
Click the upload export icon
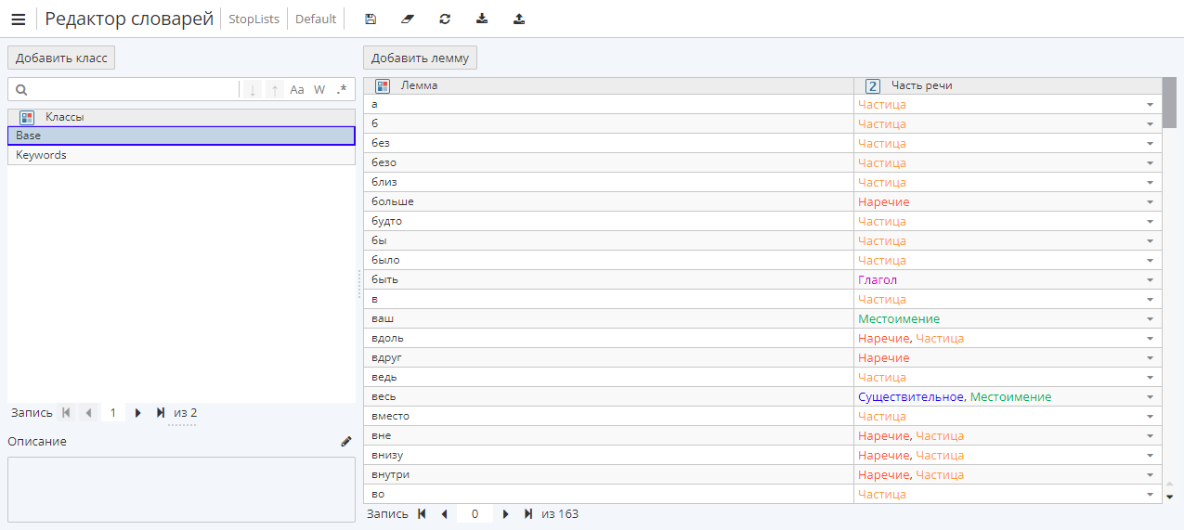pyautogui.click(x=519, y=19)
